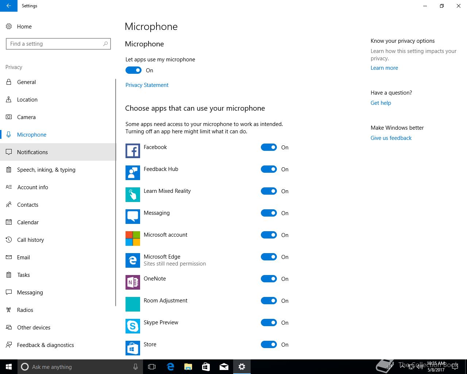Disable microphone access for Store

click(x=269, y=344)
